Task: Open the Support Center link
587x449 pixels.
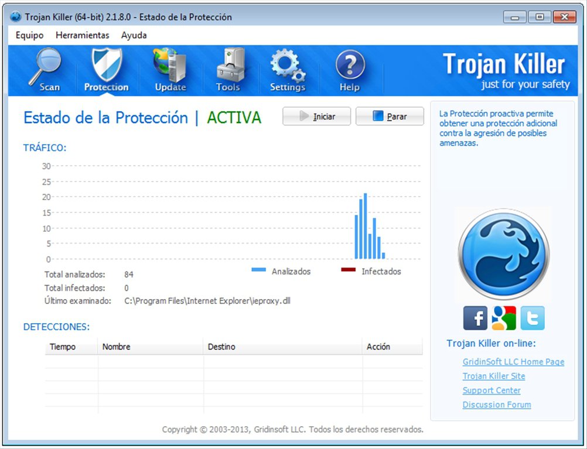Action: pyautogui.click(x=492, y=390)
